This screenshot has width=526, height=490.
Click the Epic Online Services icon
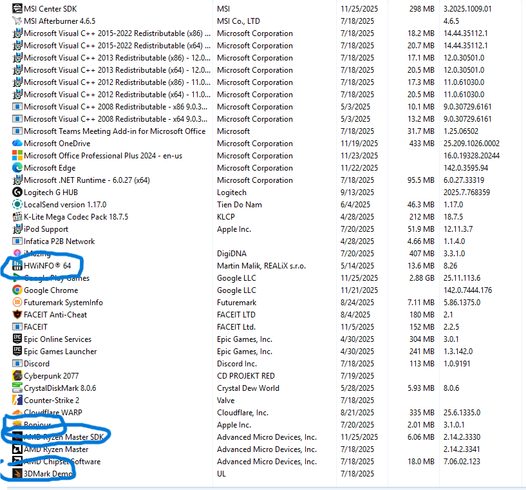(x=17, y=339)
